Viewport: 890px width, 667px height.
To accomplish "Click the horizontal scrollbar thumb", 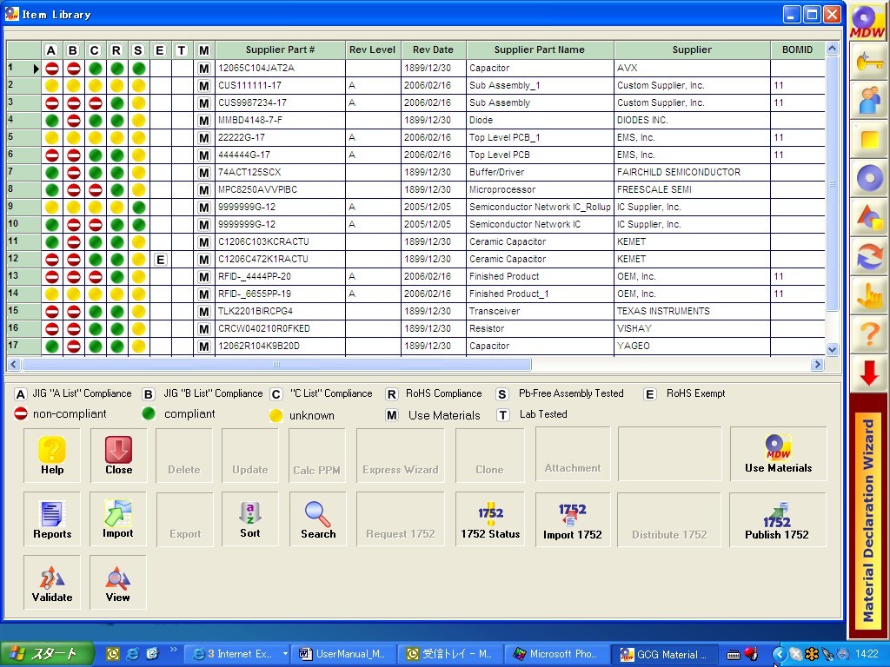I will (x=276, y=365).
